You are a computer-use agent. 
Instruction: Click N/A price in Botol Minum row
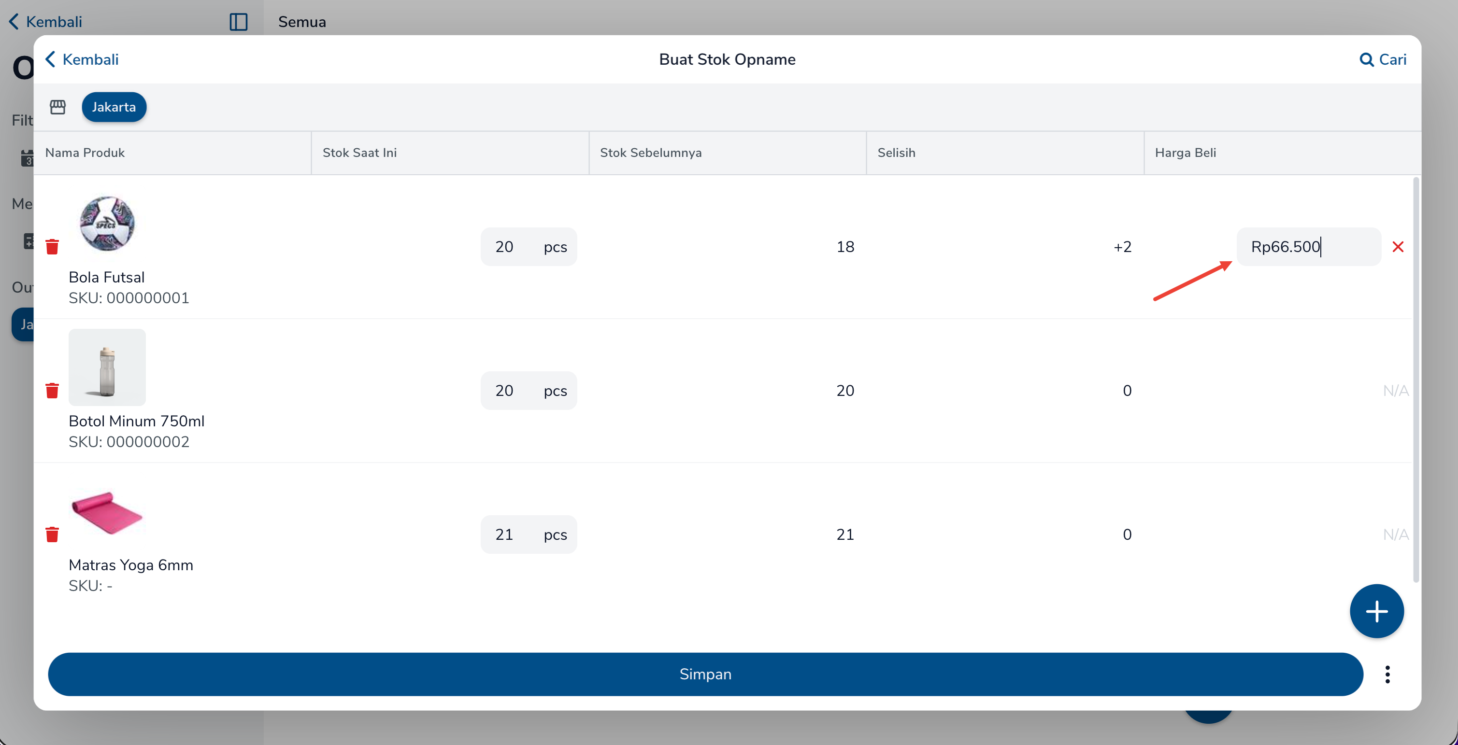click(1396, 390)
